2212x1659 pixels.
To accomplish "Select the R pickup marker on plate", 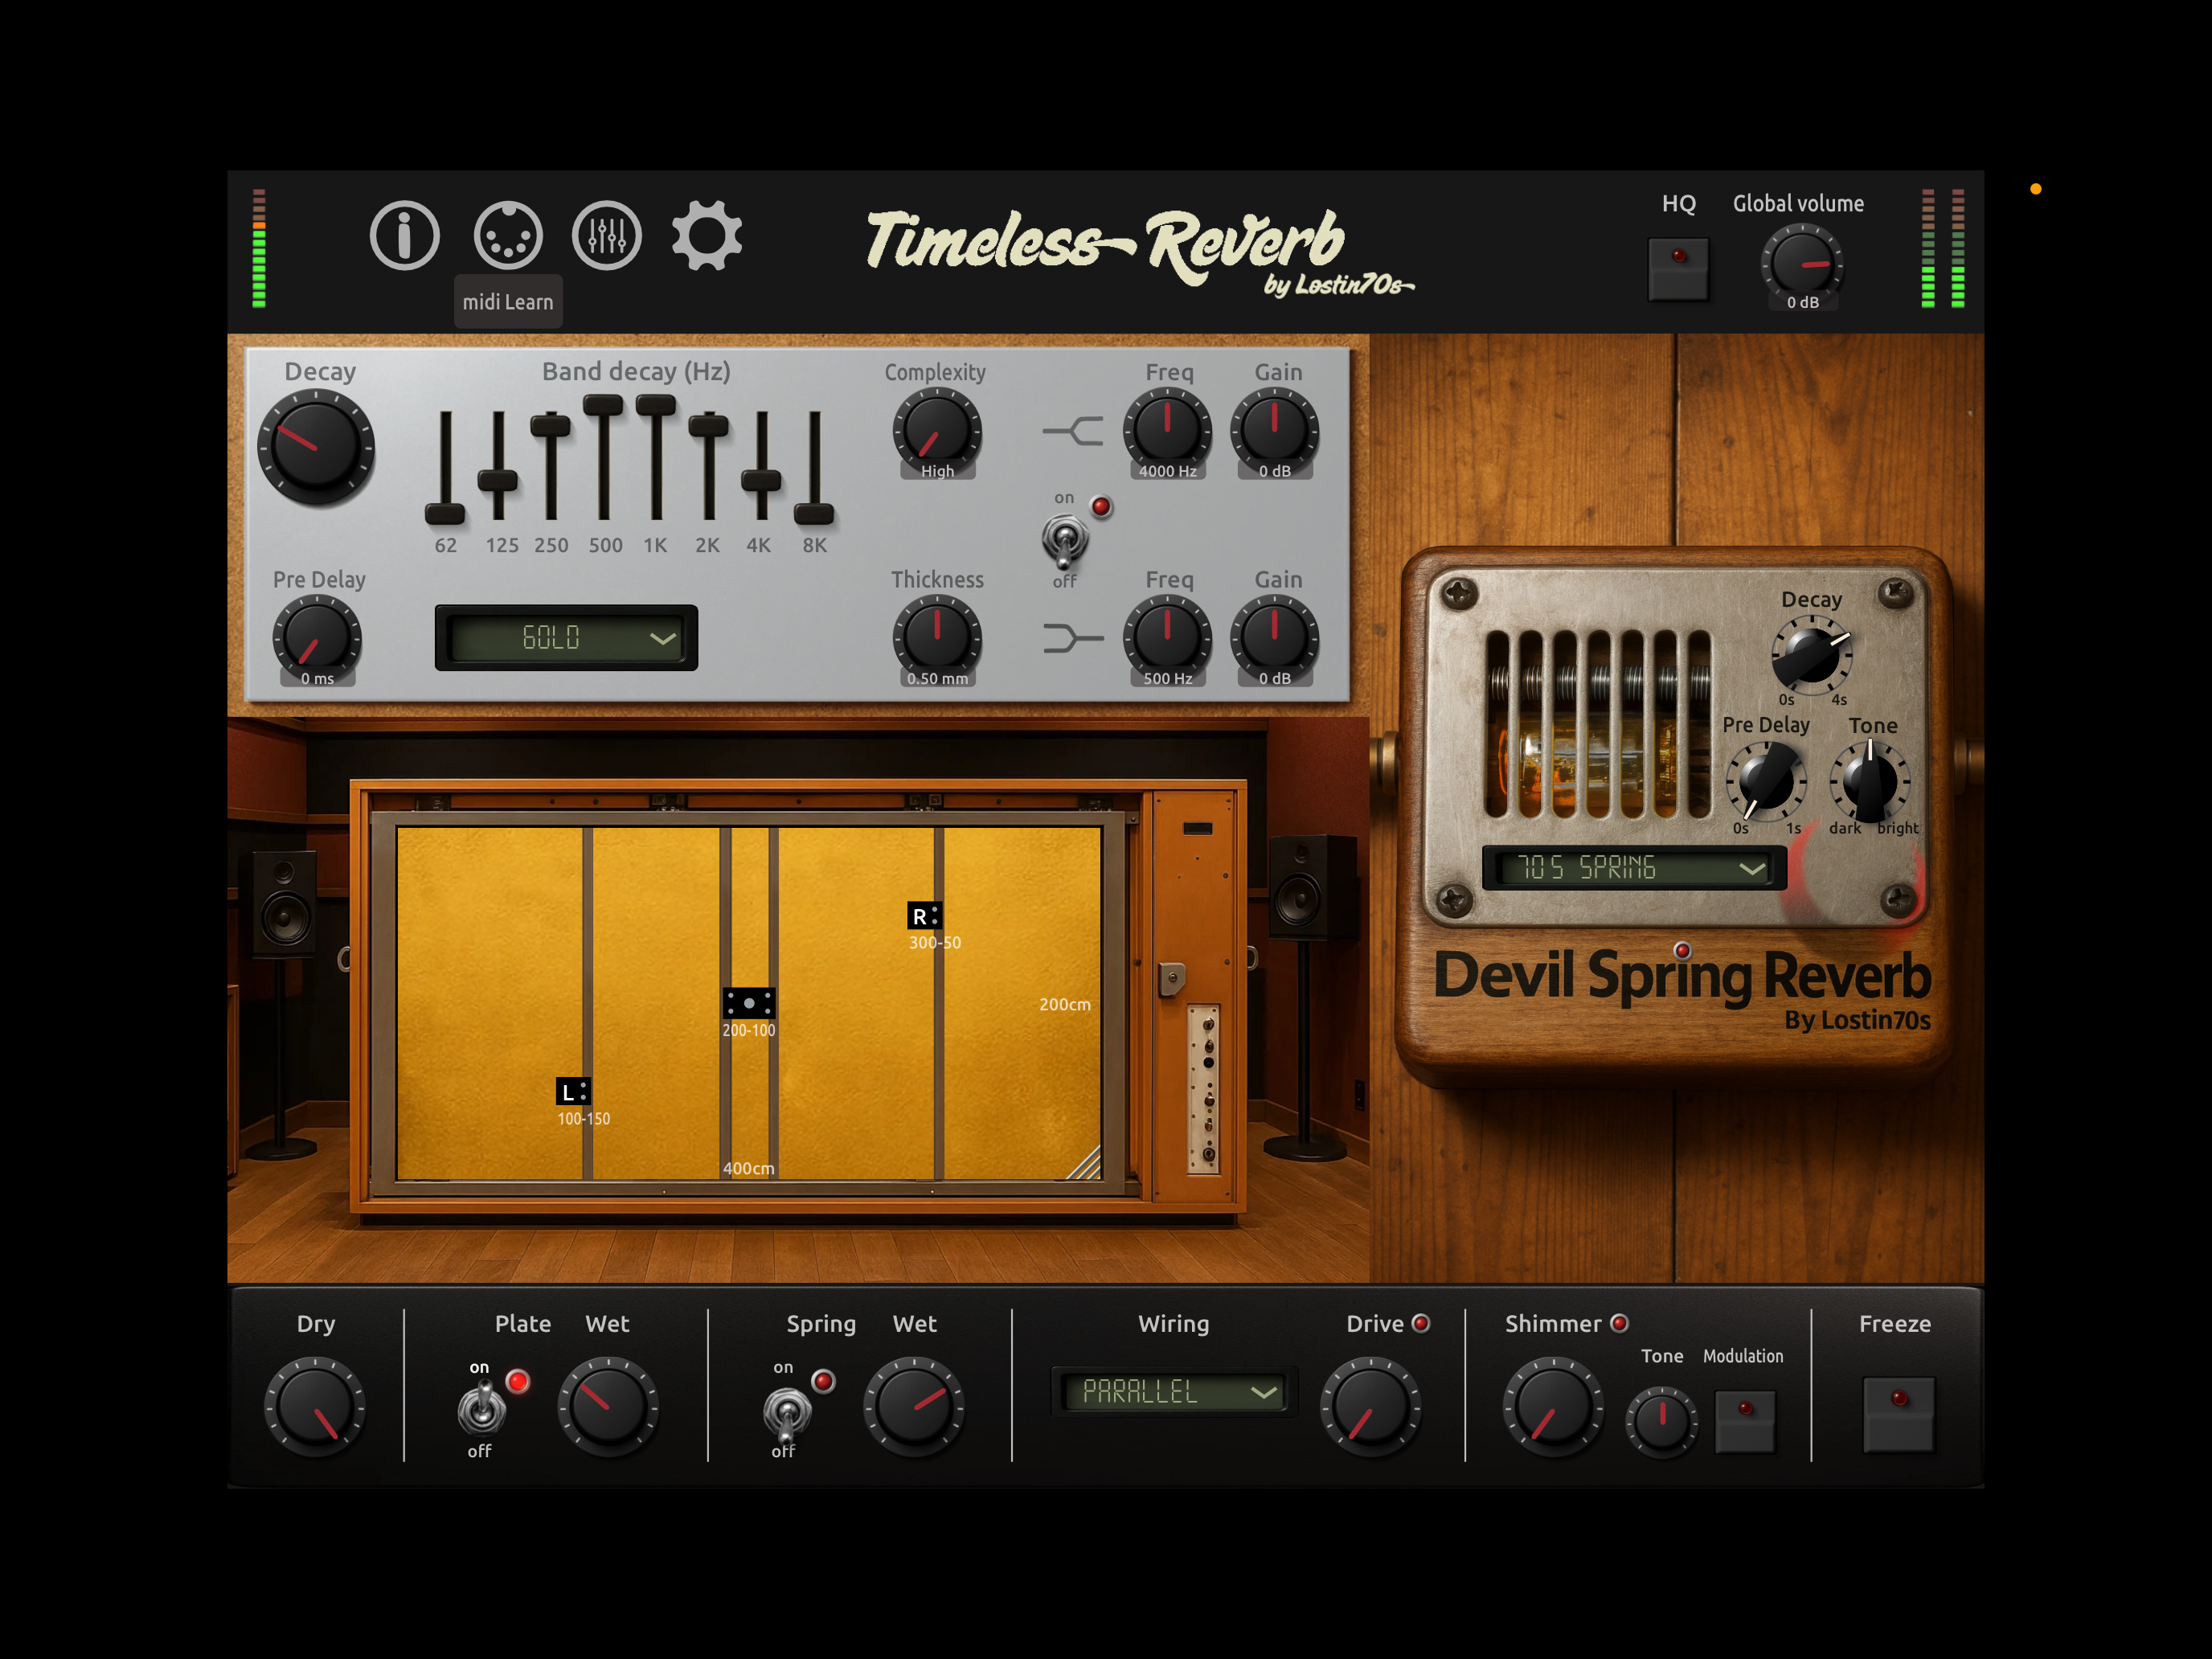I will [x=924, y=916].
